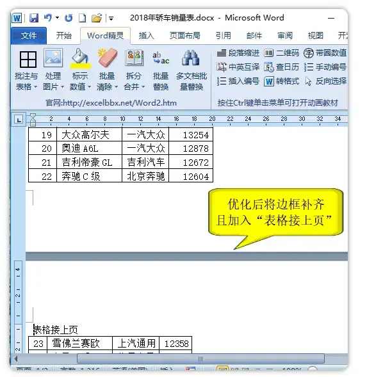Click the horizontal scrollbar thumb
This screenshot has height=377, width=367.
point(200,358)
